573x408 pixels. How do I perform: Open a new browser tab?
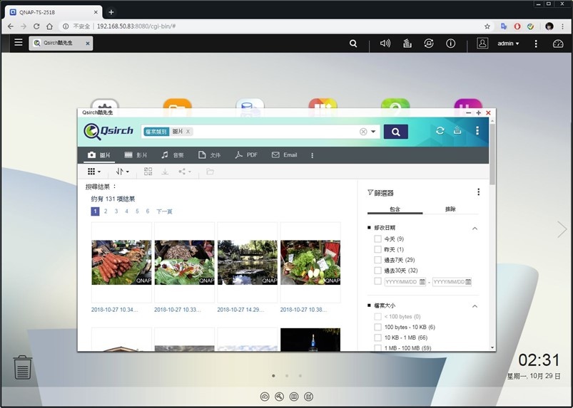tap(111, 12)
